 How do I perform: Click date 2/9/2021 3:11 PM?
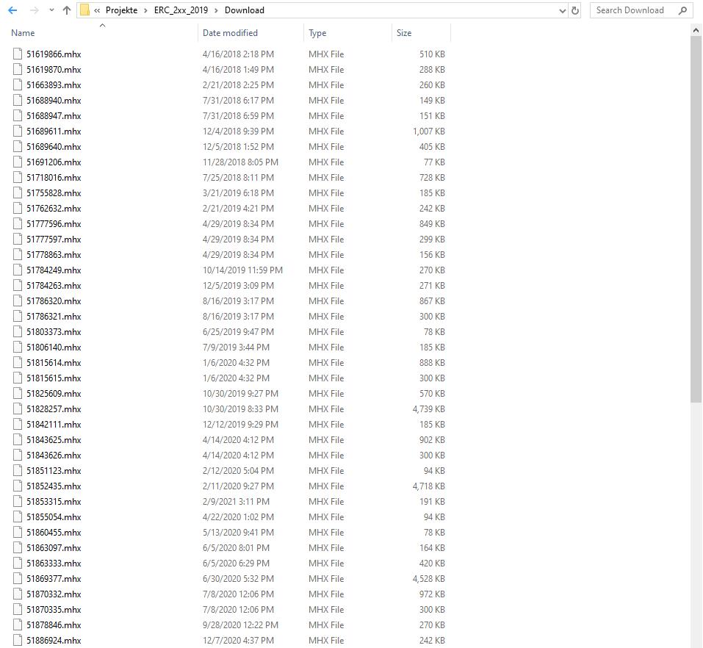coord(236,501)
